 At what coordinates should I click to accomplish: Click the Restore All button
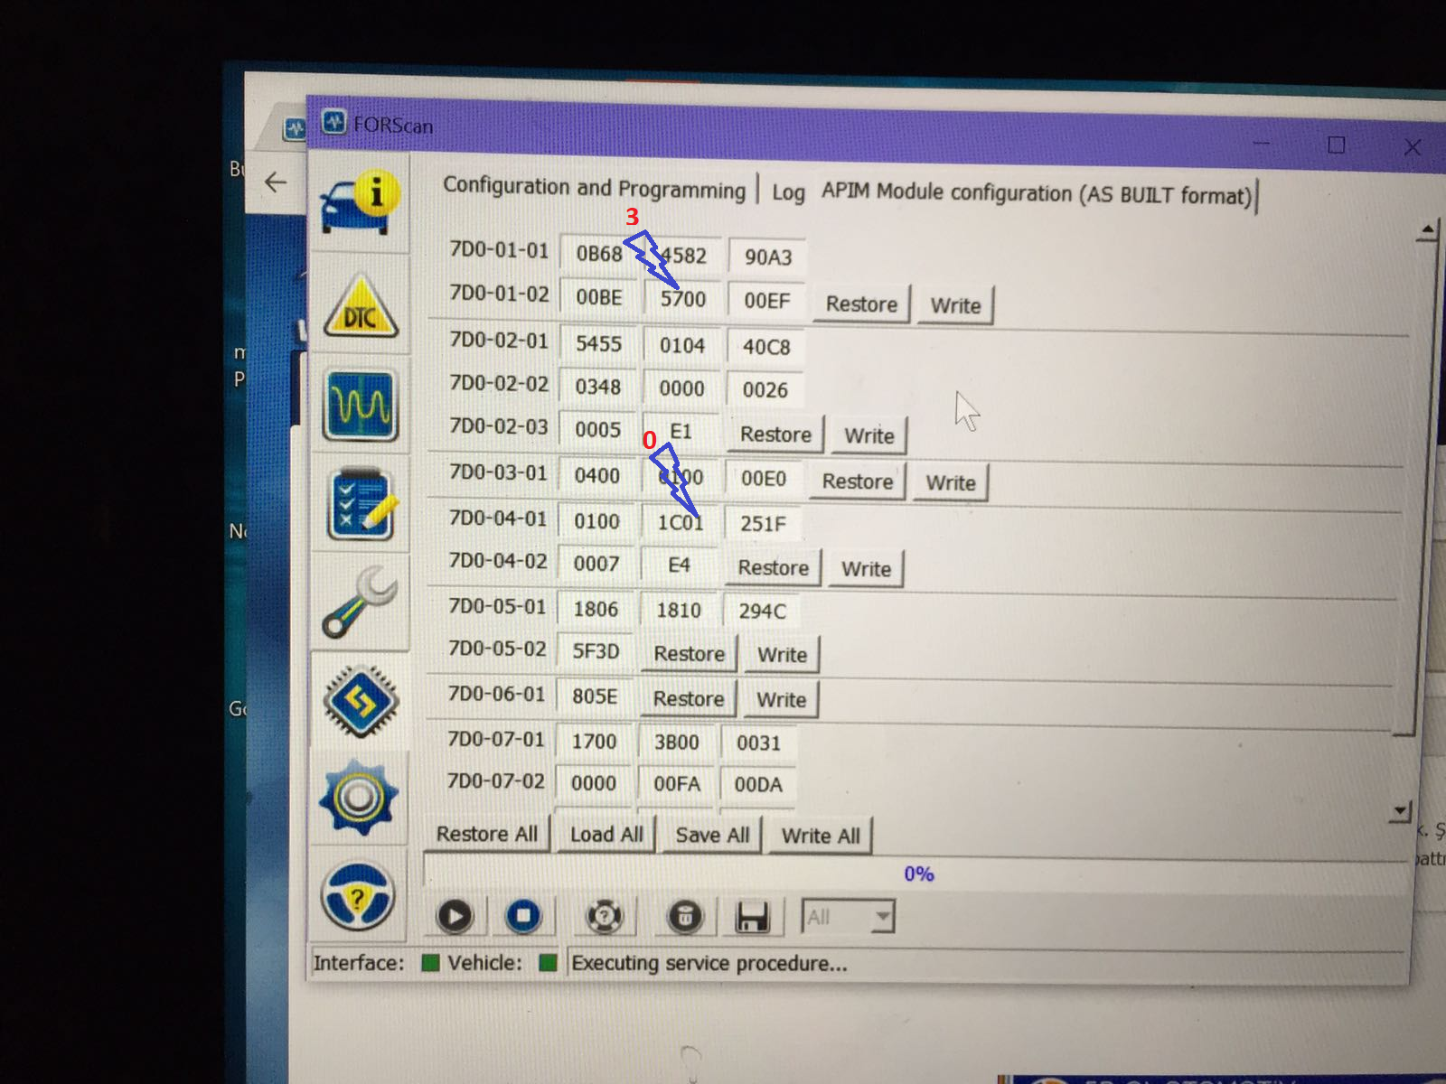(x=486, y=834)
